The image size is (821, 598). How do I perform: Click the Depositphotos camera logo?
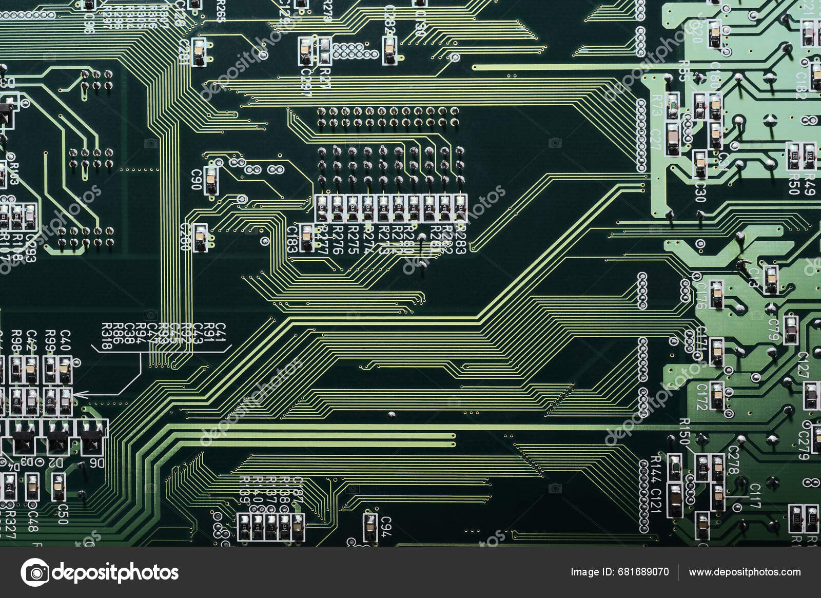click(35, 571)
